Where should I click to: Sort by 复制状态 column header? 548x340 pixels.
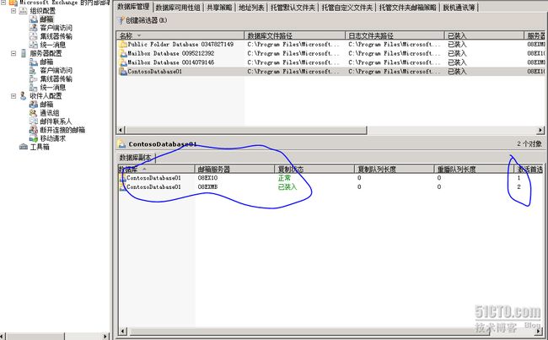(x=314, y=170)
